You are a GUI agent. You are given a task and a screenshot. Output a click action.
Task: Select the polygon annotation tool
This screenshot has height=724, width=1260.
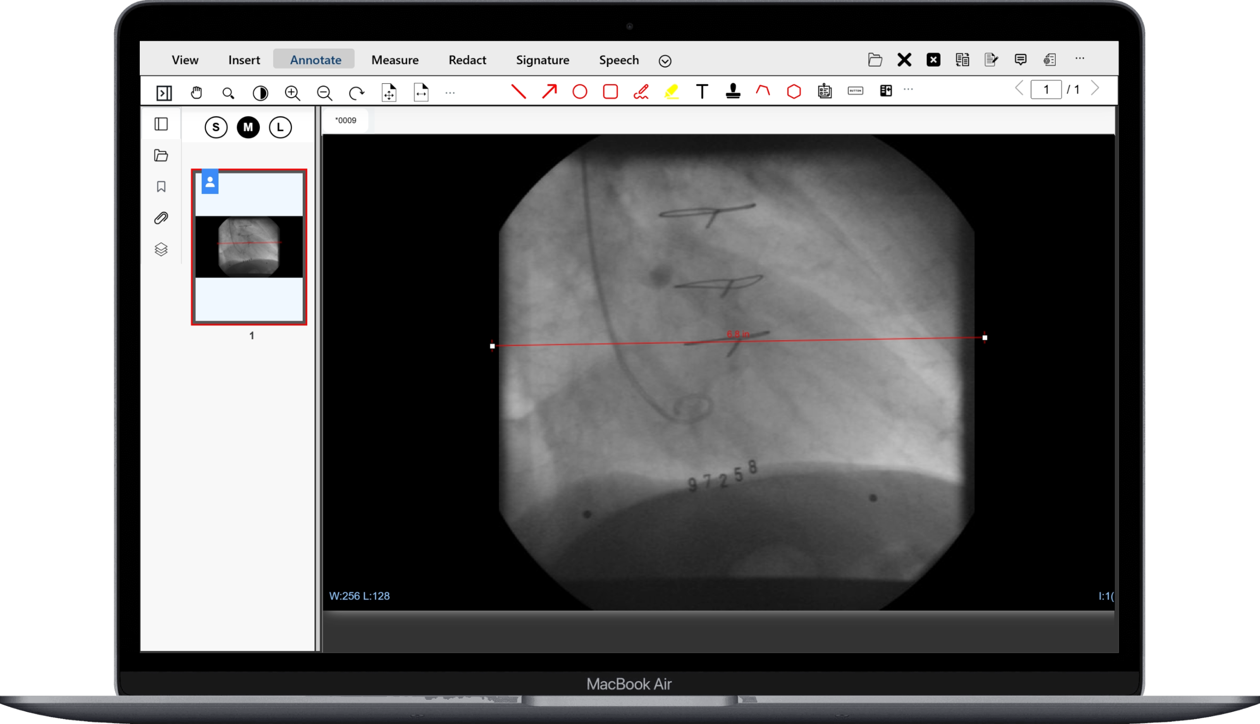794,92
